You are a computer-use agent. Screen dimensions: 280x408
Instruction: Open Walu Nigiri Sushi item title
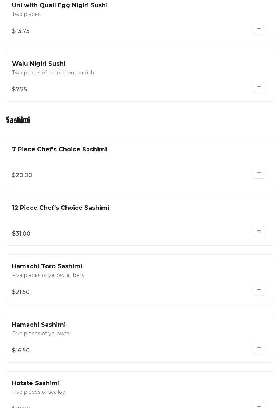tap(39, 64)
